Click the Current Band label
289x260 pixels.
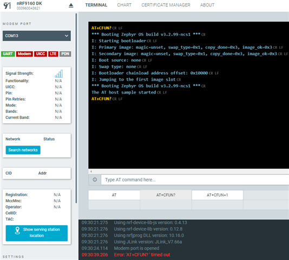point(17,118)
